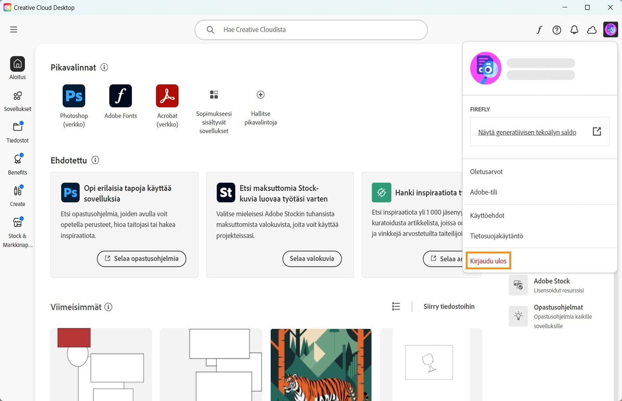The height and width of the screenshot is (401, 622).
Task: Open Sovellukset apps section
Action: [17, 101]
